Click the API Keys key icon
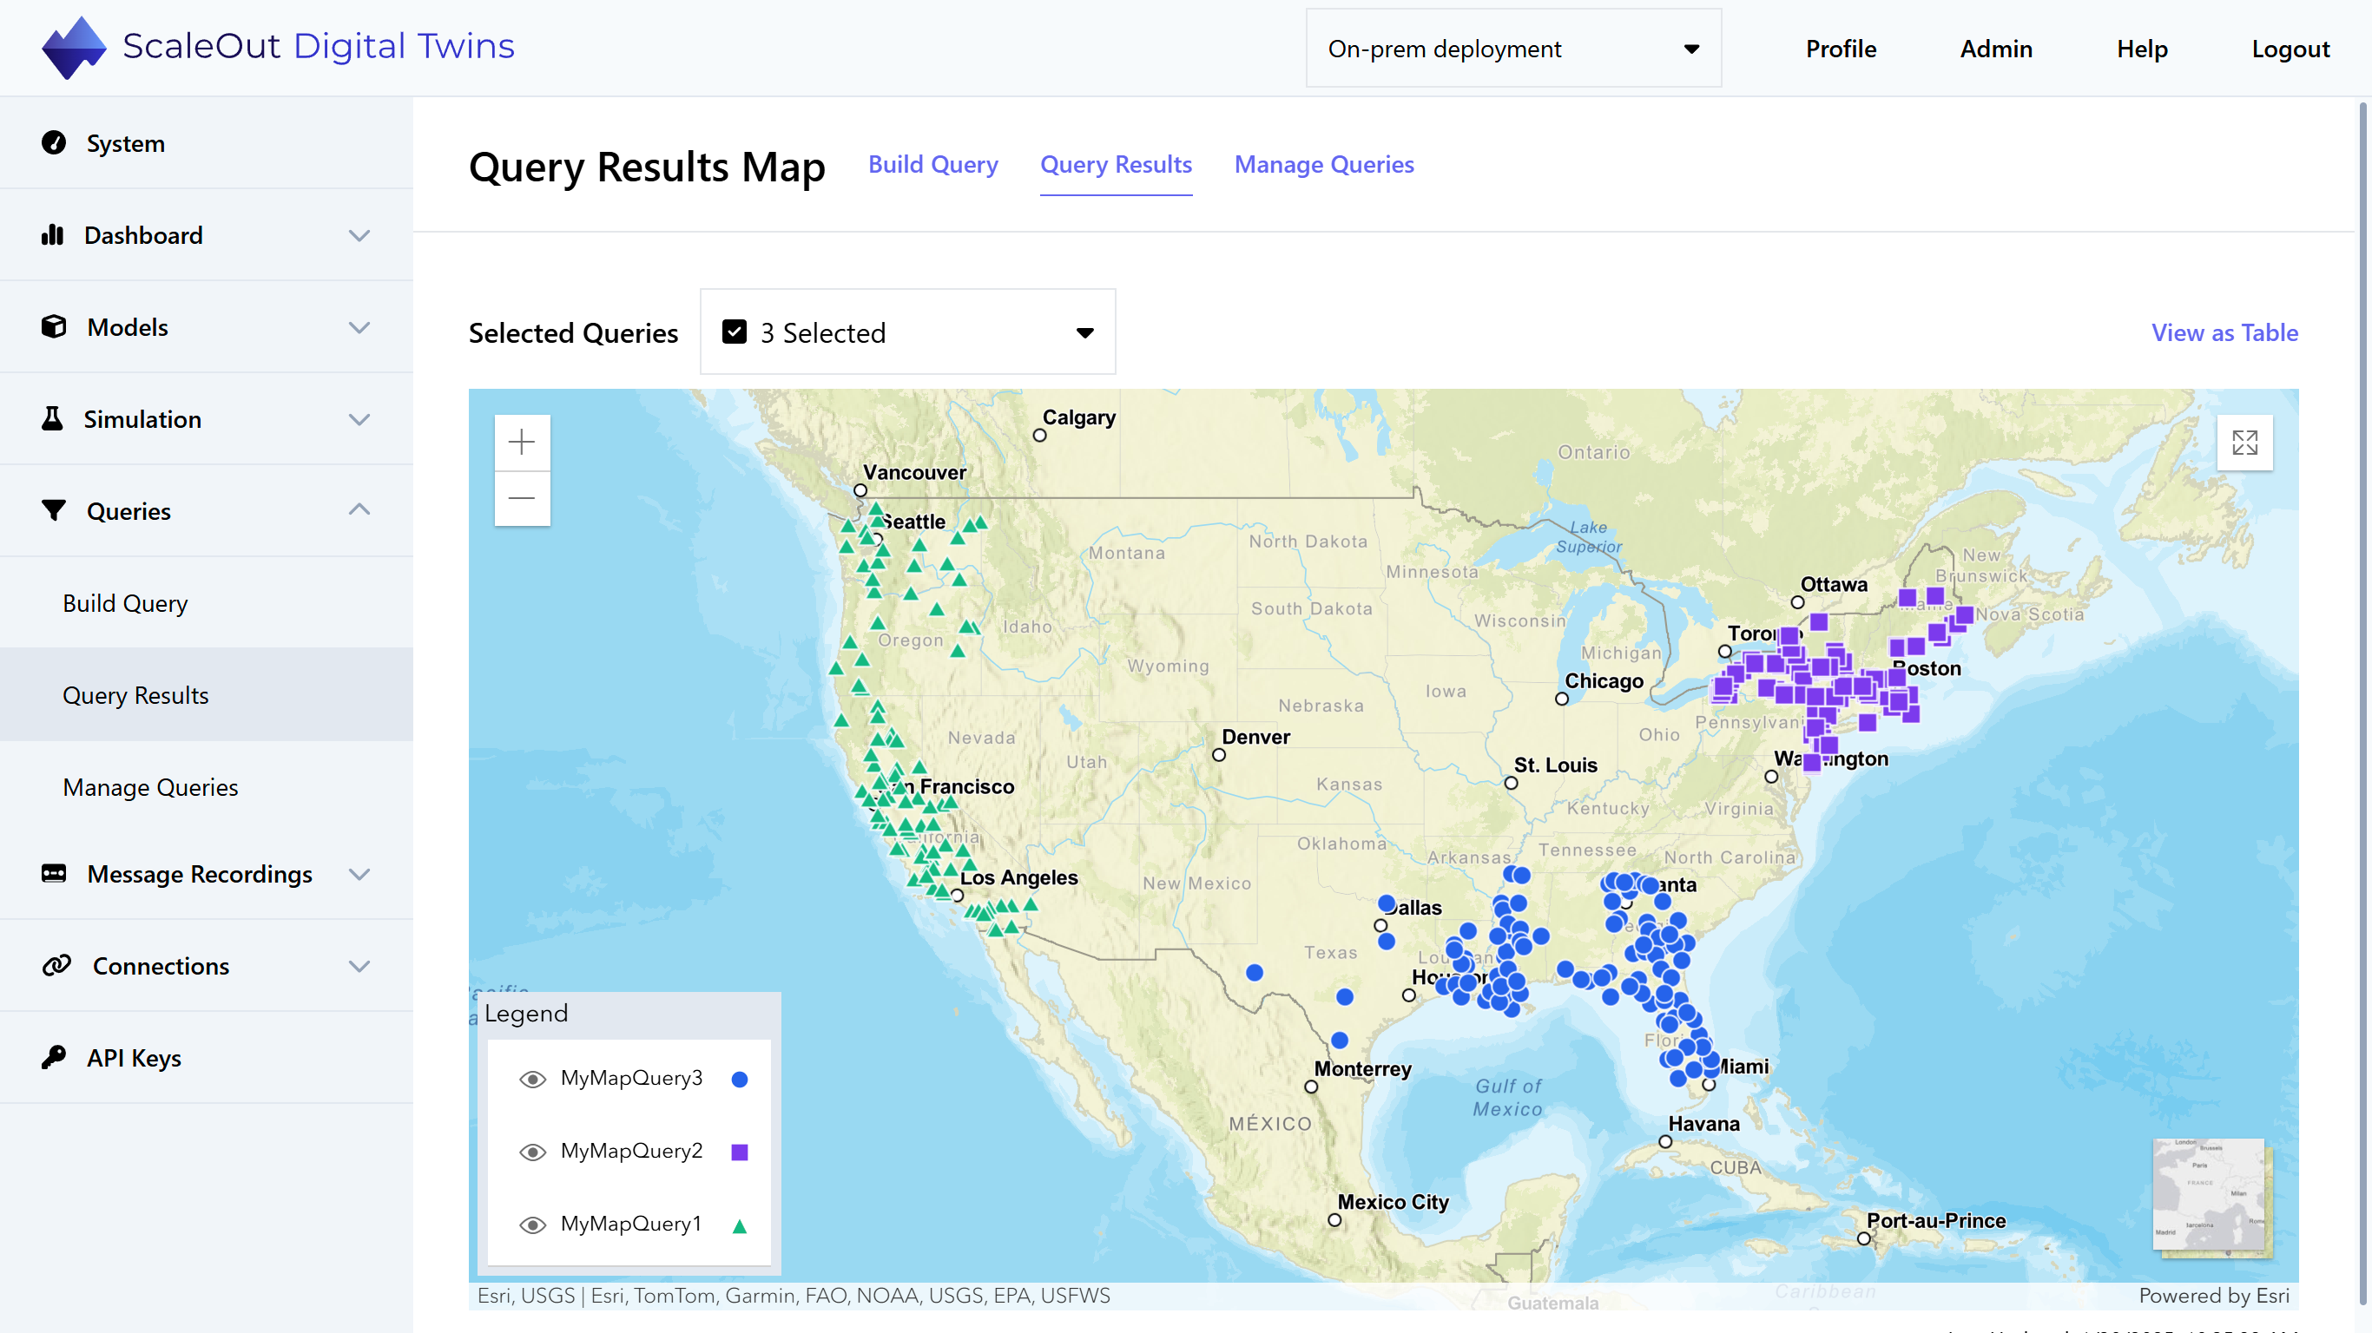 pos(55,1057)
